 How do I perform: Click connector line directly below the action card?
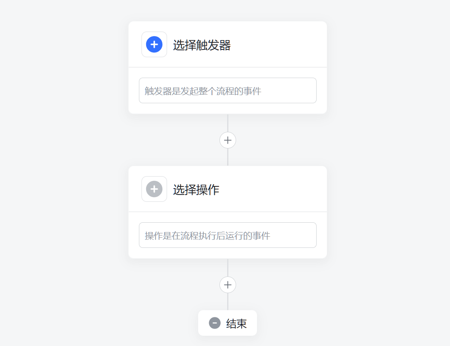coord(228,267)
